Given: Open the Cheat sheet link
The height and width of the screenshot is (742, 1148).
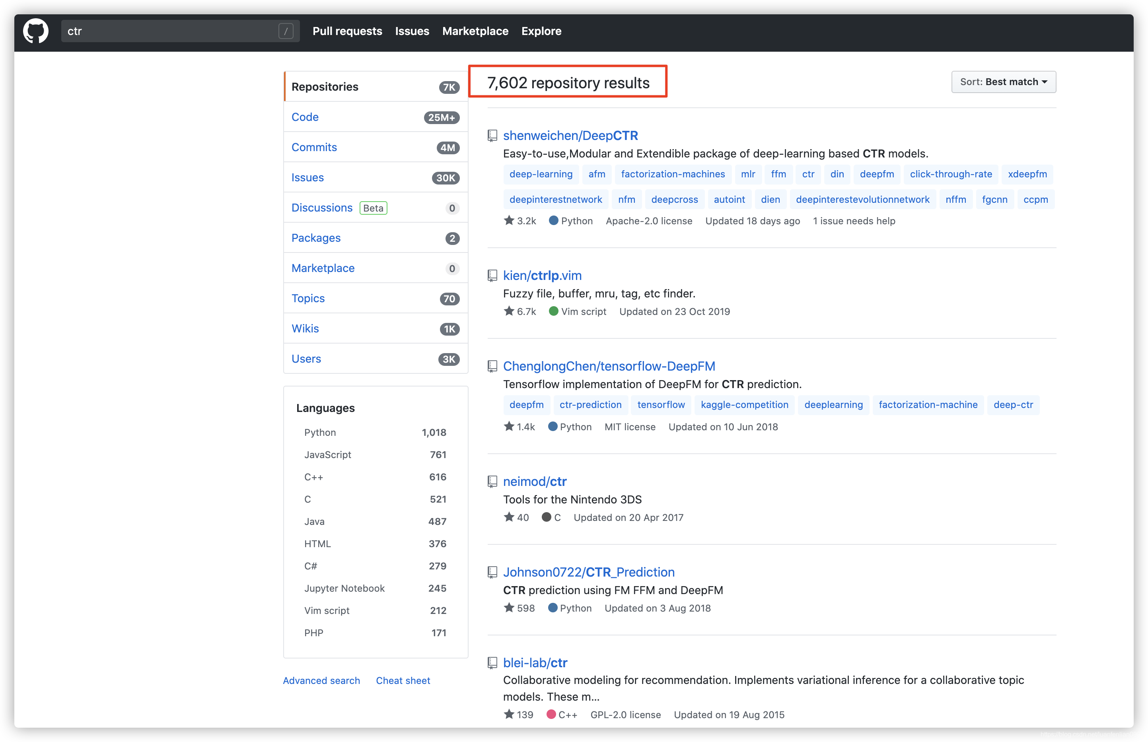Looking at the screenshot, I should 403,680.
